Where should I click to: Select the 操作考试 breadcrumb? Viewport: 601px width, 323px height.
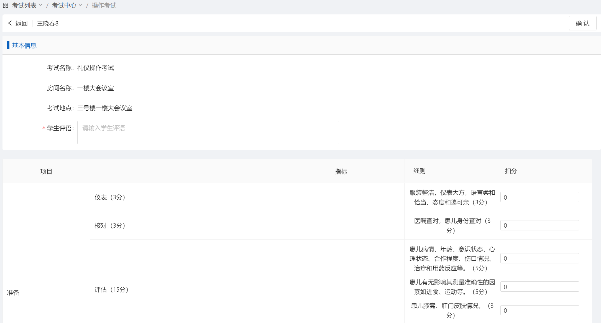click(104, 5)
